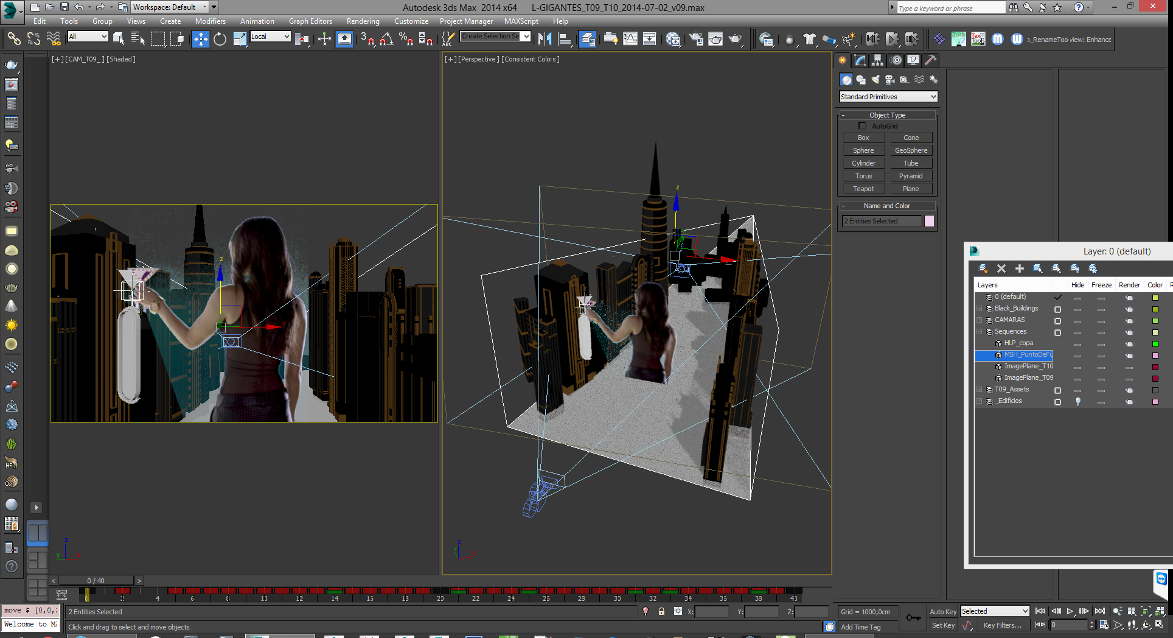This screenshot has width=1173, height=638.
Task: Collapse the Sequences layer tree
Action: [x=980, y=332]
